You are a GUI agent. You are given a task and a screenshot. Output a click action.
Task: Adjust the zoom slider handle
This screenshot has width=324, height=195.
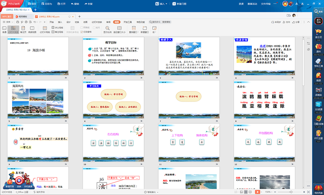point(291,192)
